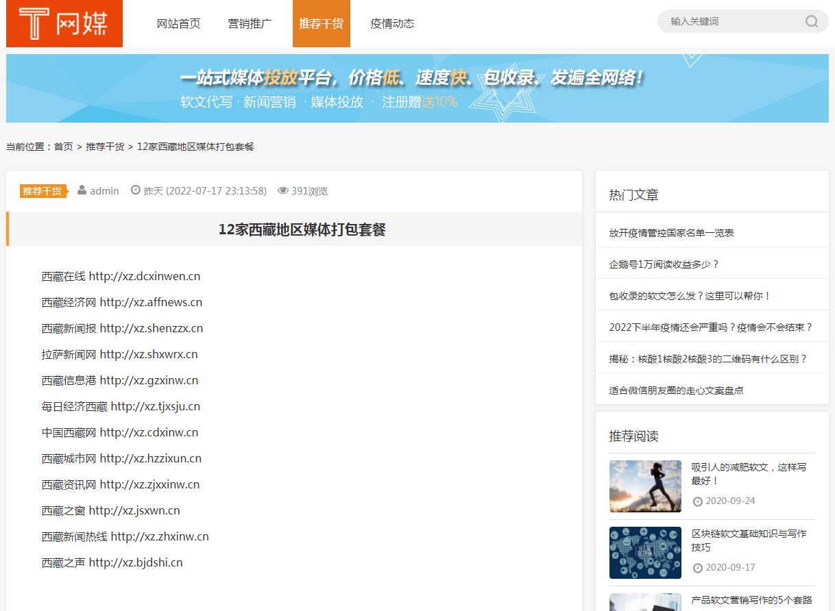
Task: Click the 首页 breadcrumb link
Action: [x=64, y=147]
